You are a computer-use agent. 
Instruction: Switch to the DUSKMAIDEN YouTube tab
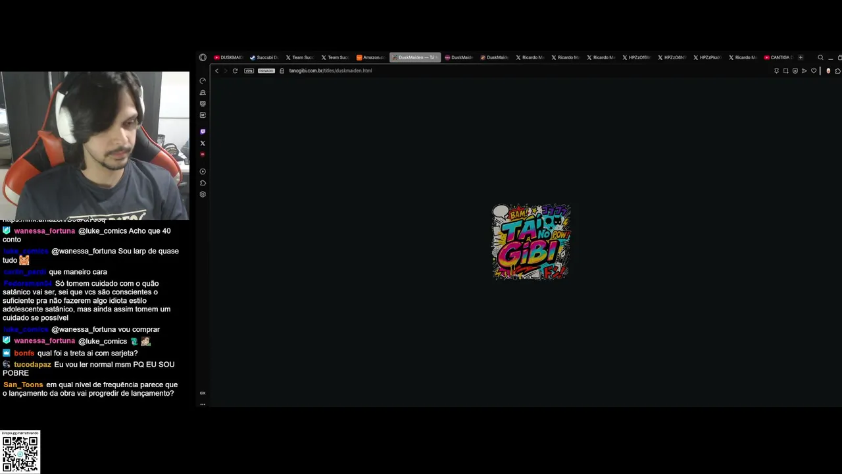pos(228,57)
